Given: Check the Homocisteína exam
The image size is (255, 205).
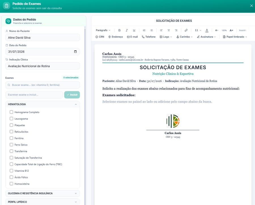Looking at the screenshot, I should 11,184.
